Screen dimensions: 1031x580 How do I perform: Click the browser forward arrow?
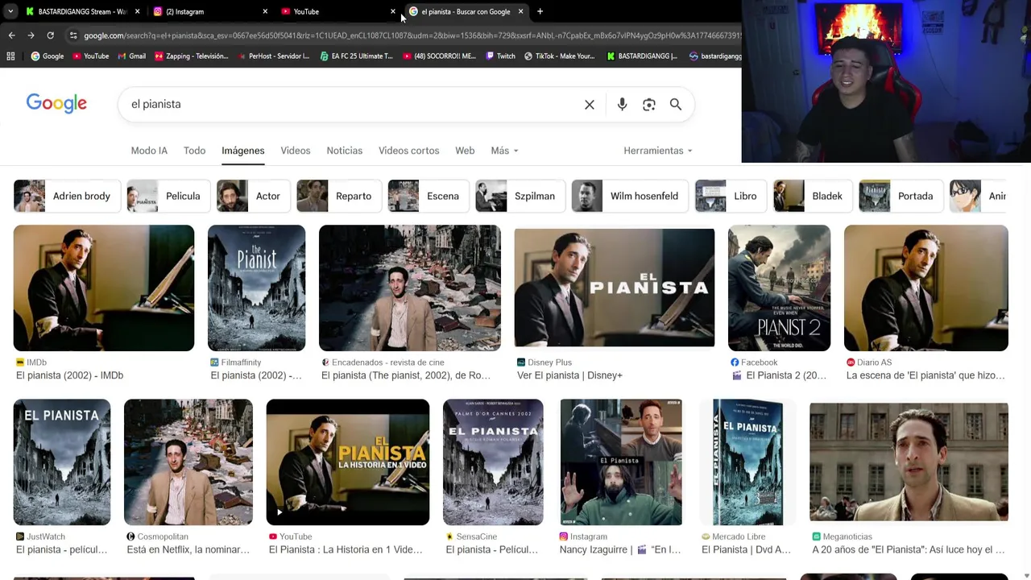point(31,35)
